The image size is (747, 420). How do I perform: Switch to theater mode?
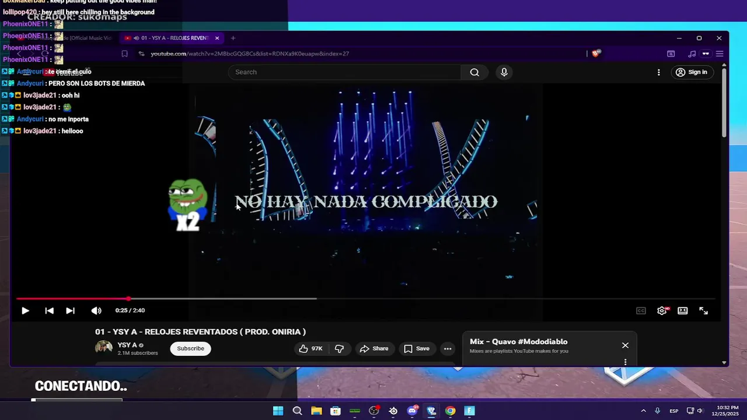(682, 311)
